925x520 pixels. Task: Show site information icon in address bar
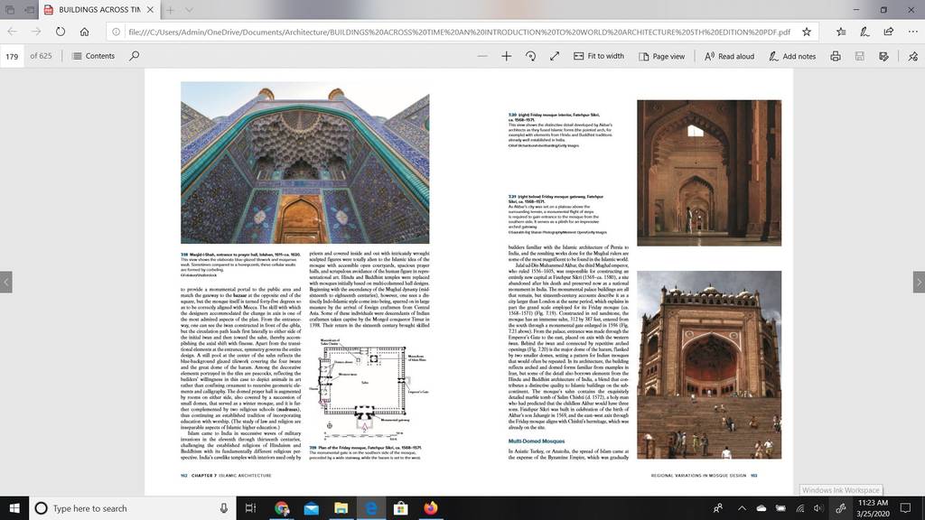click(x=117, y=32)
